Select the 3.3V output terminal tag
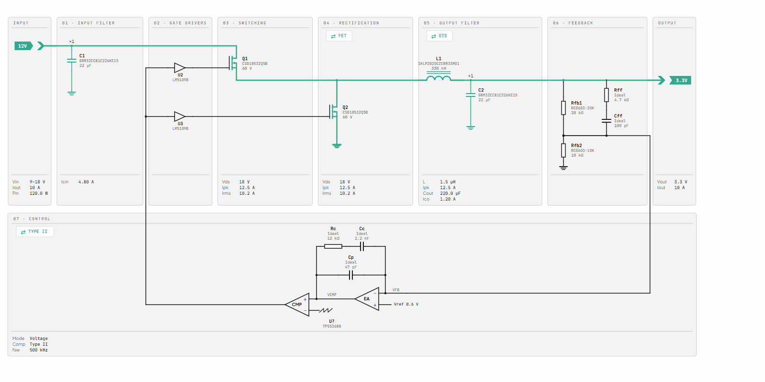This screenshot has height=382, width=765. (x=680, y=80)
